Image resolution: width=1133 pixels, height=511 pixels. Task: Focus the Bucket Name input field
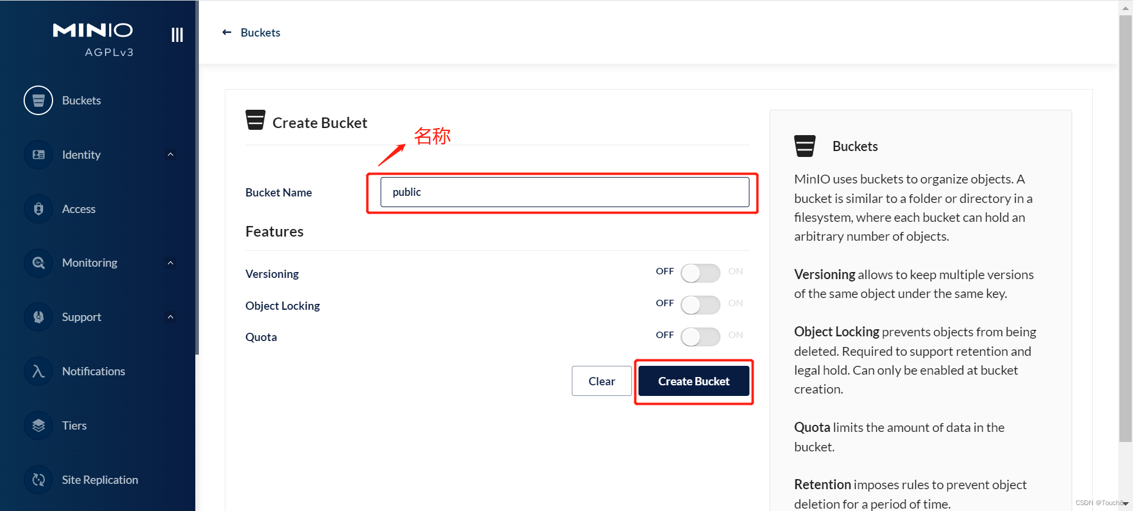(x=564, y=192)
